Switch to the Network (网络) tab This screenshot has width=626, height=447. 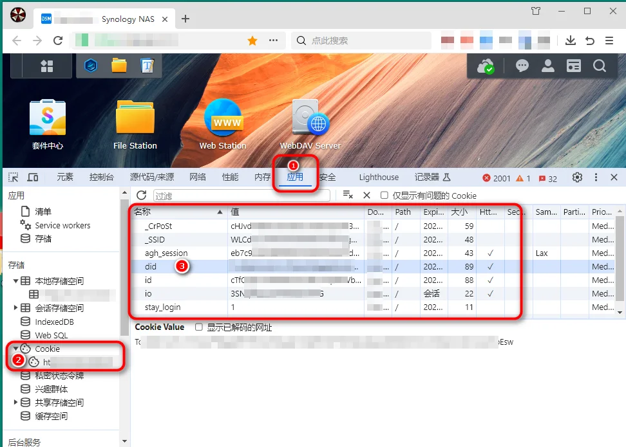coord(198,177)
